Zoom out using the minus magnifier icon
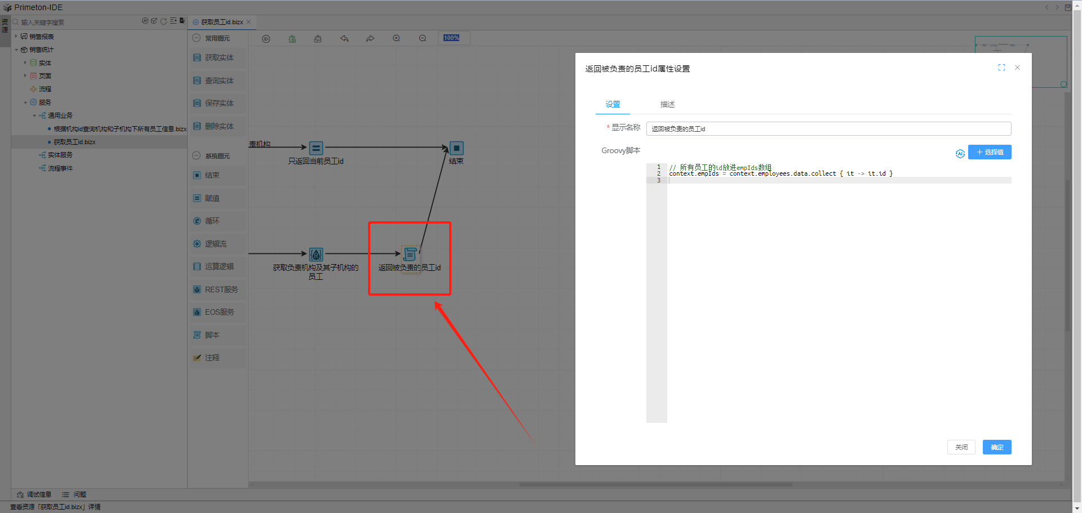The width and height of the screenshot is (1082, 513). (x=423, y=39)
